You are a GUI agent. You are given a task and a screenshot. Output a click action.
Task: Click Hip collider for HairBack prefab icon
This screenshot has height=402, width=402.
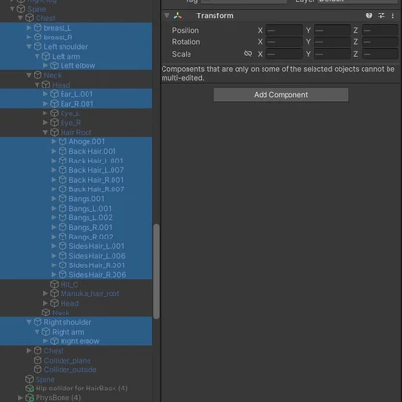pyautogui.click(x=29, y=389)
